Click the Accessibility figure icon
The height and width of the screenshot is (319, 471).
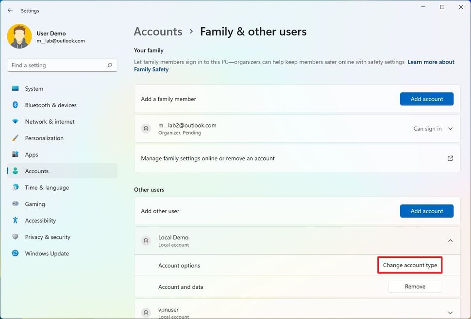tap(15, 220)
